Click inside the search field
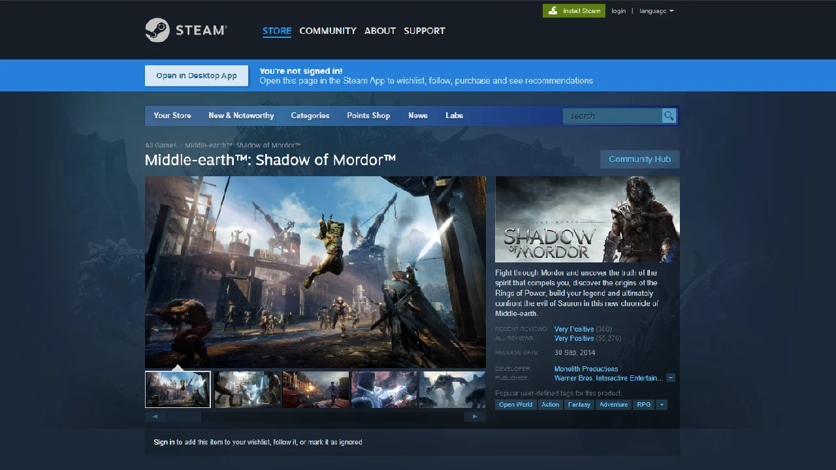The image size is (836, 470). pyautogui.click(x=611, y=116)
